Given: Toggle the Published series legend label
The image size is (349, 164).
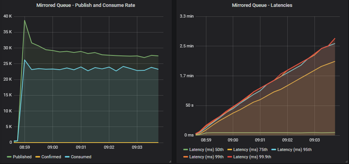Looking at the screenshot, I should [x=22, y=157].
